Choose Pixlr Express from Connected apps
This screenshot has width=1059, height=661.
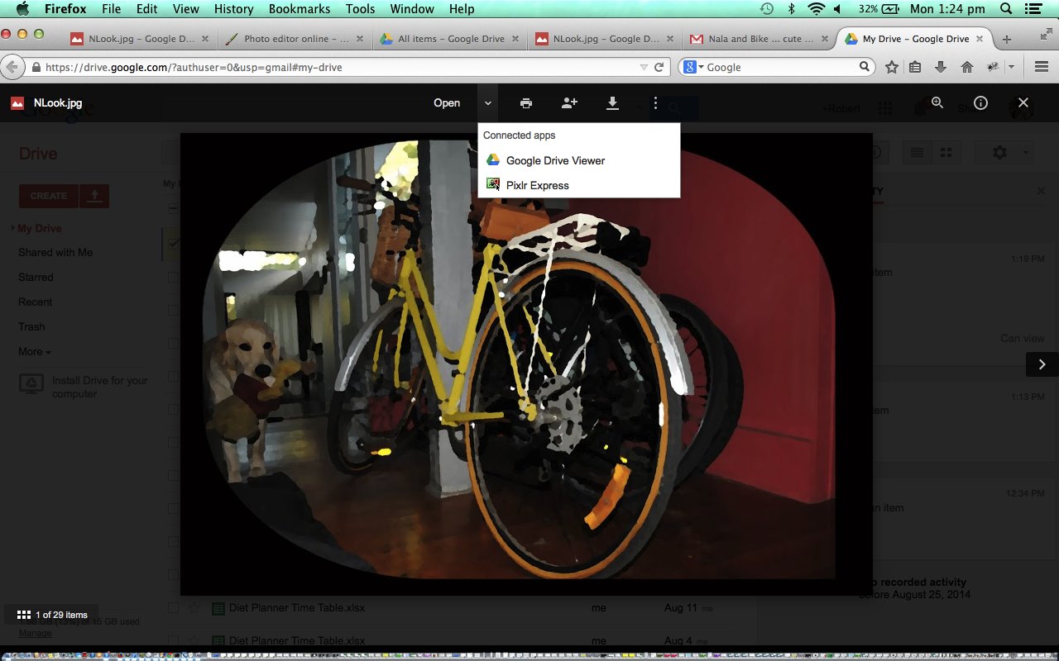(578, 185)
